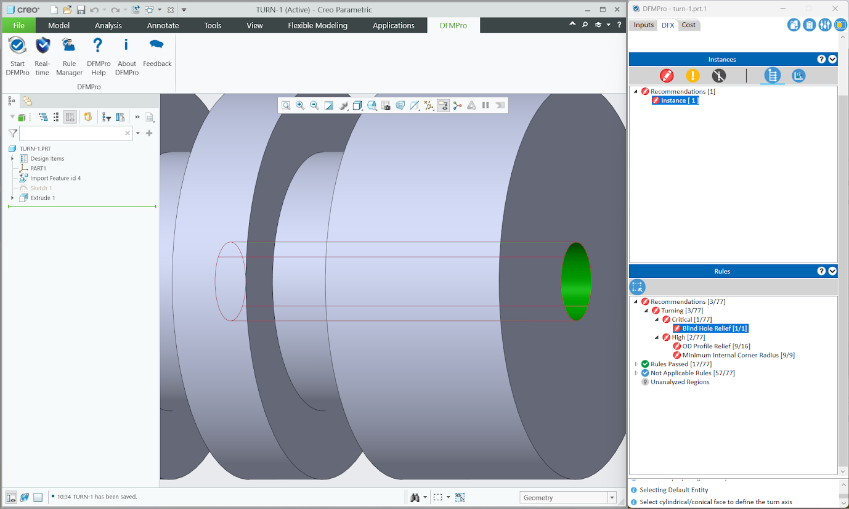This screenshot has width=849, height=509.
Task: Toggle the ignored instances filter icon
Action: [719, 76]
